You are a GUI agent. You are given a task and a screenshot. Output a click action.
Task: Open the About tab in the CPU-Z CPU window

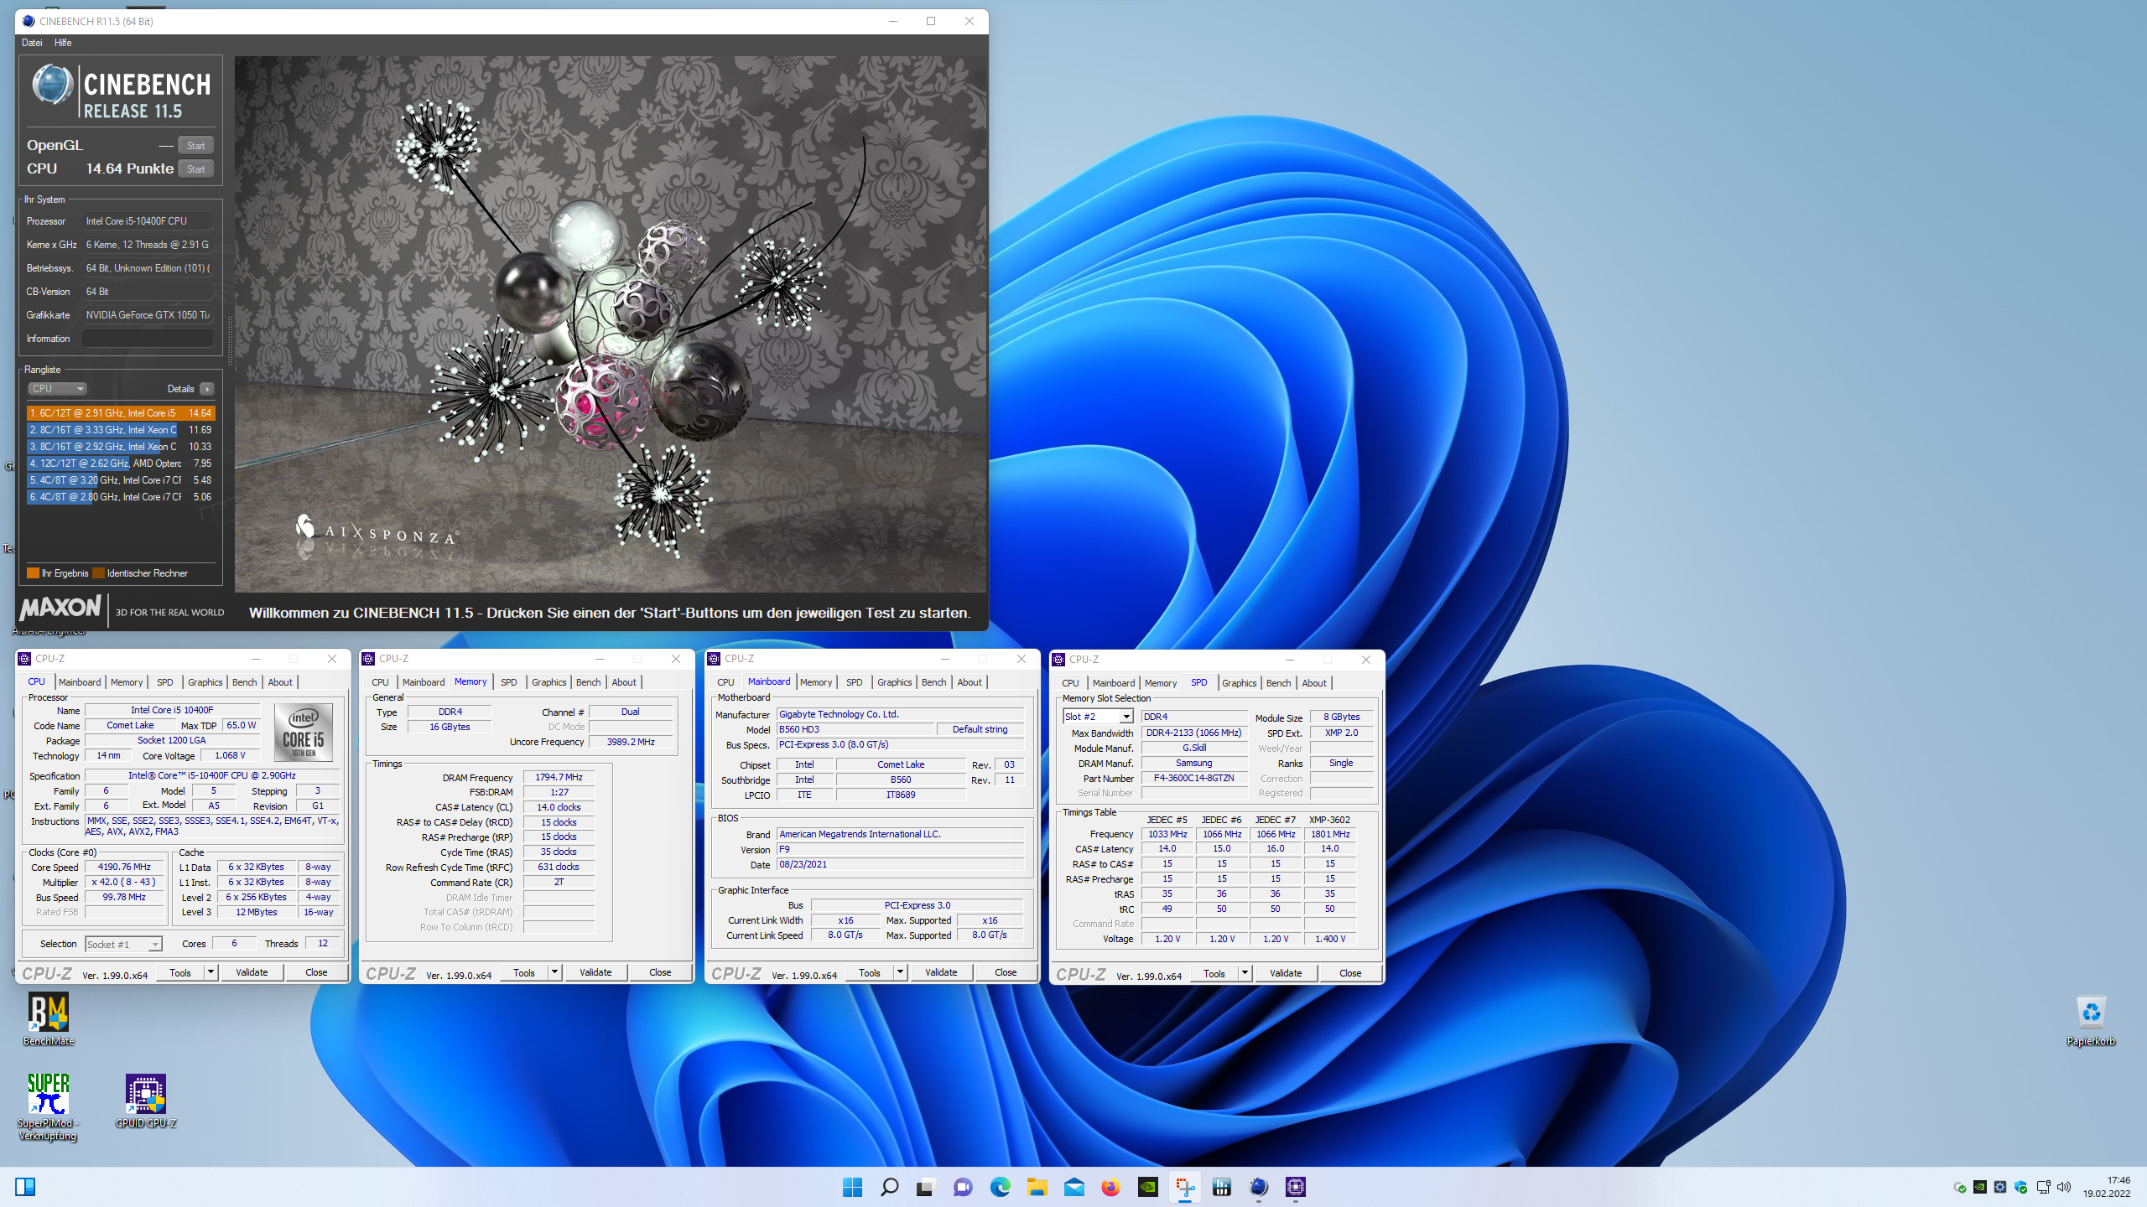[280, 682]
